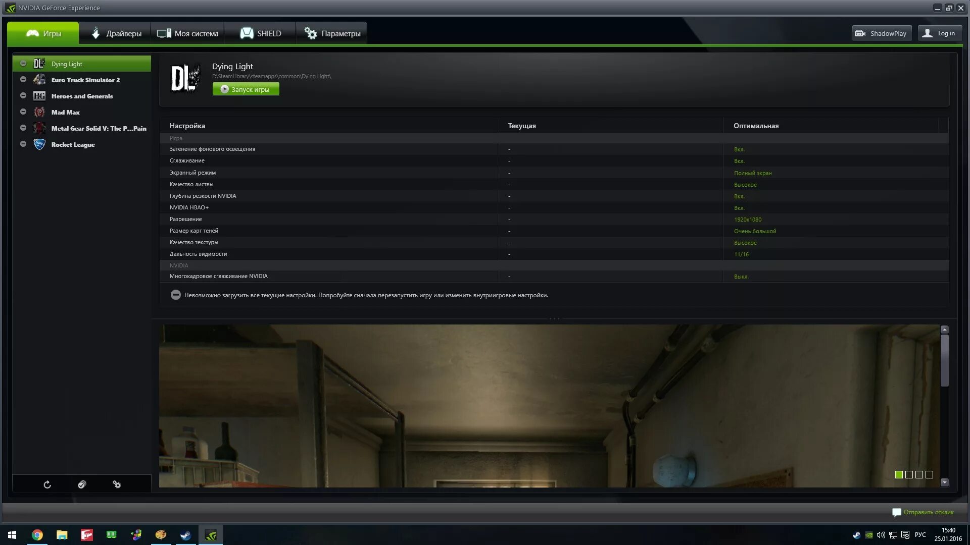Click the Mad Max game icon

tap(39, 112)
